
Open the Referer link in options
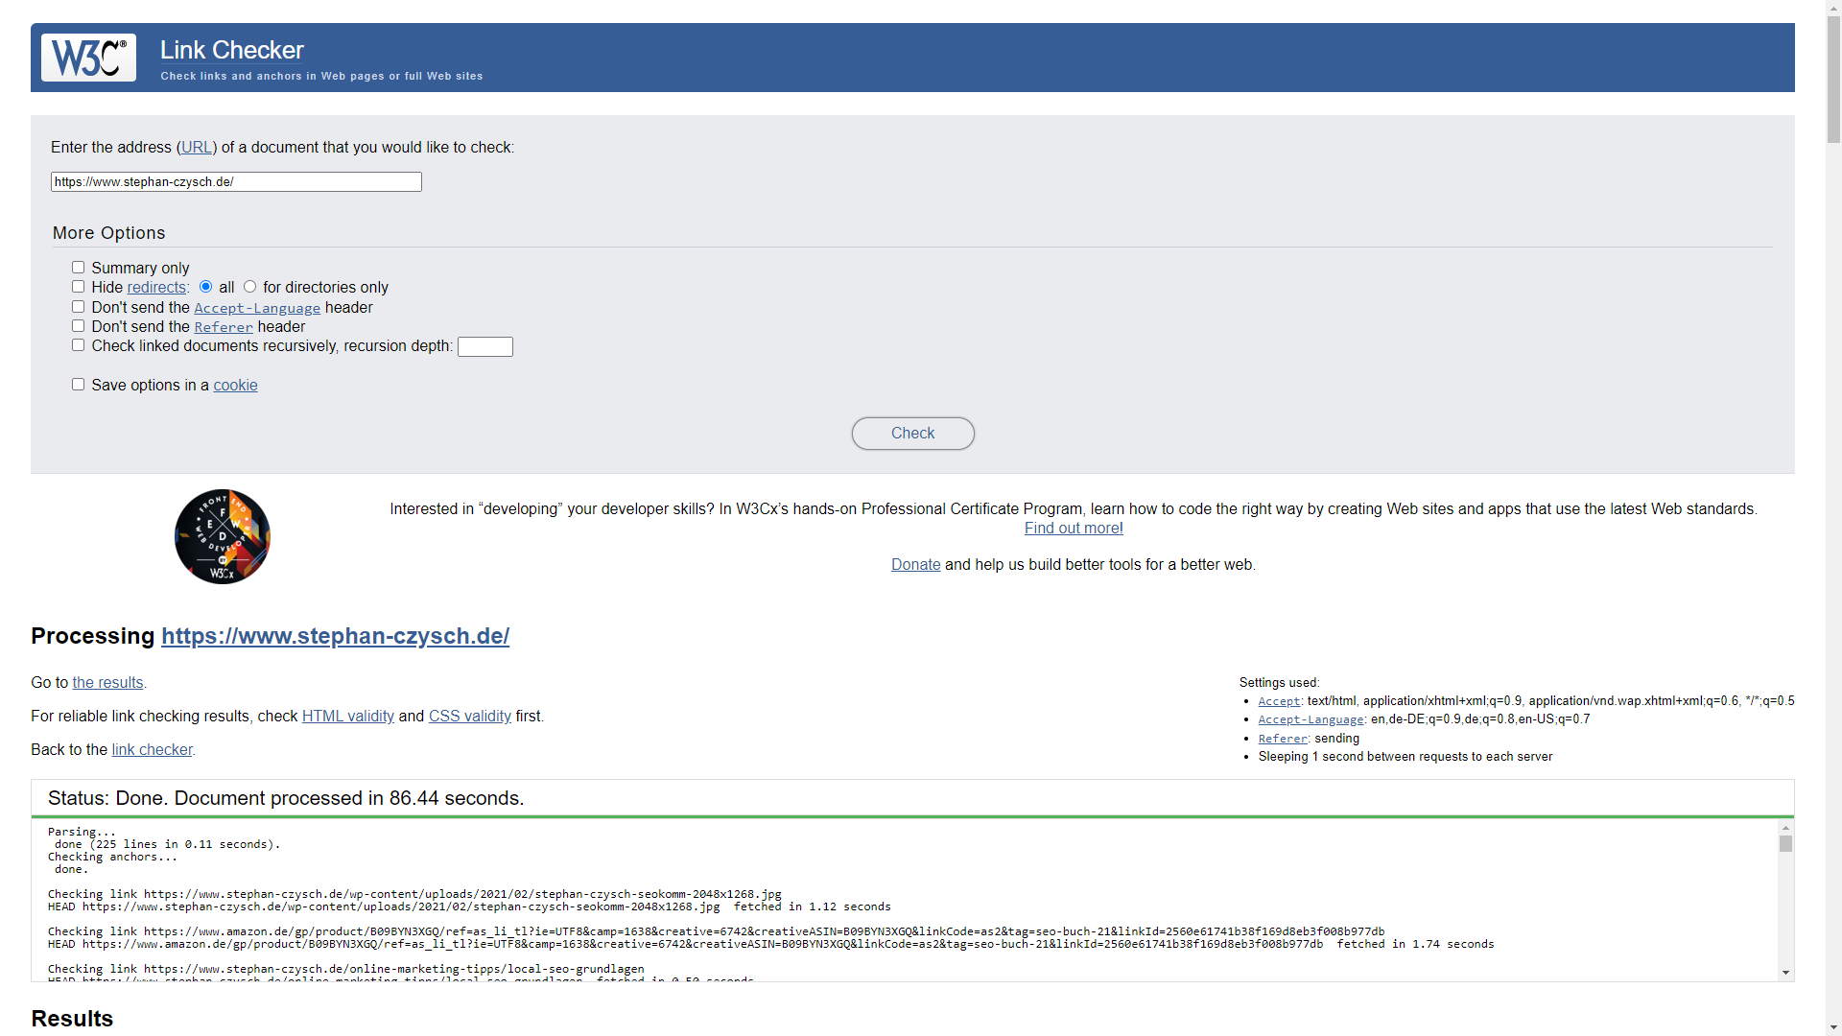click(224, 327)
